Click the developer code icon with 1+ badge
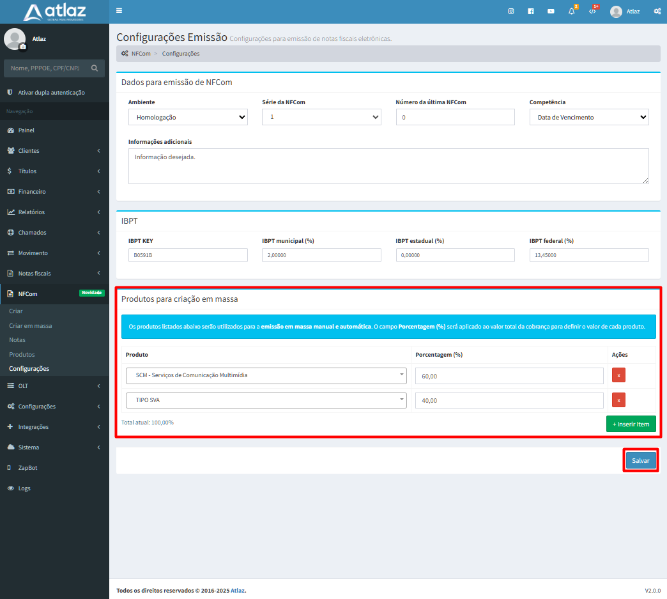Screen dimensions: 667x599 [x=592, y=11]
